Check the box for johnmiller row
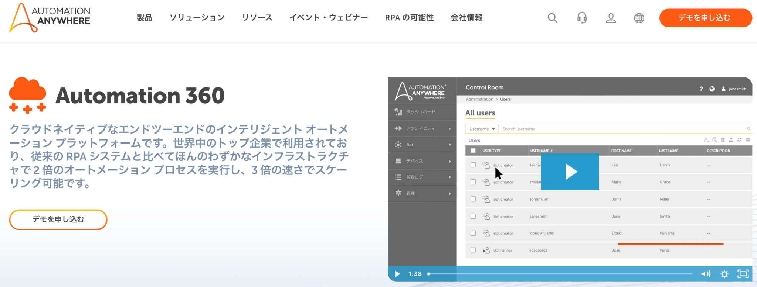Image resolution: width=757 pixels, height=287 pixels. click(473, 199)
